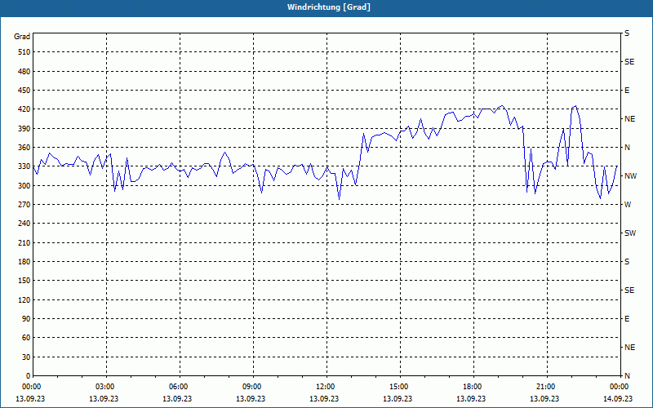Click the E compass label on 90 gridline
The width and height of the screenshot is (653, 408).
point(627,319)
